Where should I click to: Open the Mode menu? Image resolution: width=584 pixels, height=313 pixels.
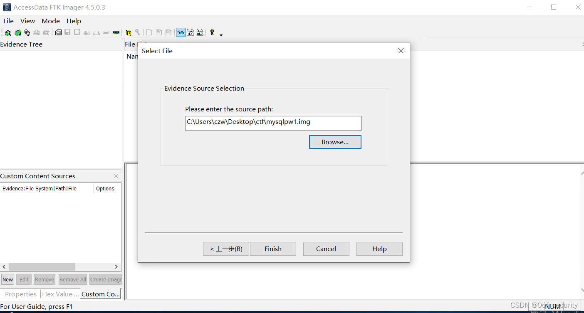click(51, 21)
